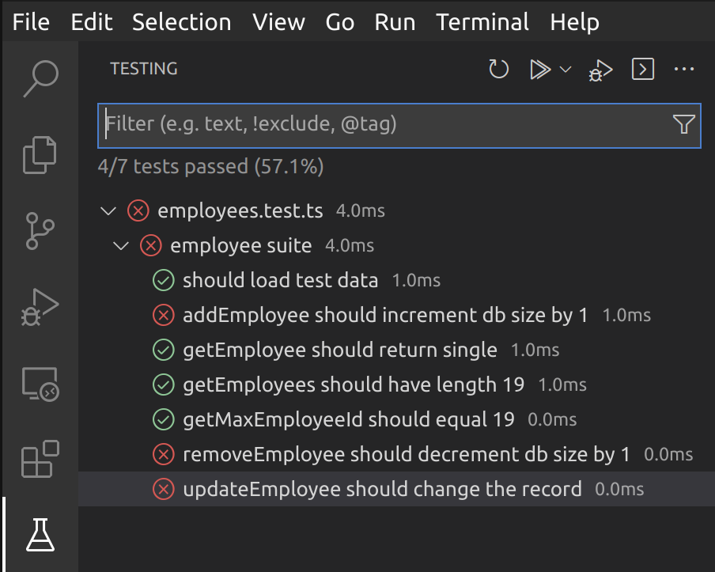
Task: Open the Search view in activity bar
Action: click(x=40, y=78)
